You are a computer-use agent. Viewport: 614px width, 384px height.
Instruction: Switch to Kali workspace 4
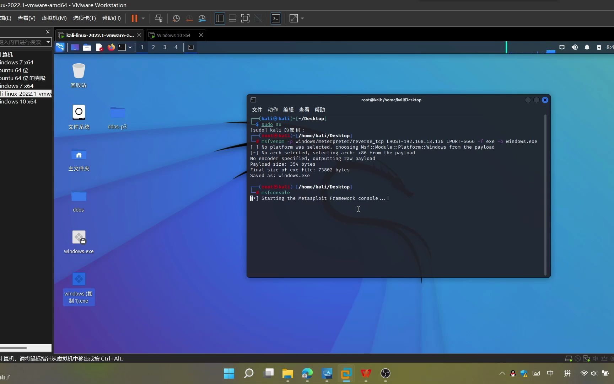[x=176, y=47]
